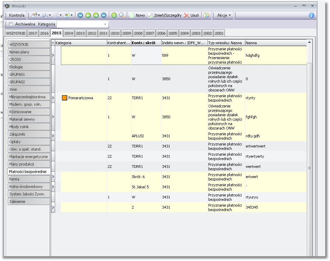Image resolution: width=330 pixels, height=261 pixels.
Task: Select the Wnioski window app icon
Action: 7,6
